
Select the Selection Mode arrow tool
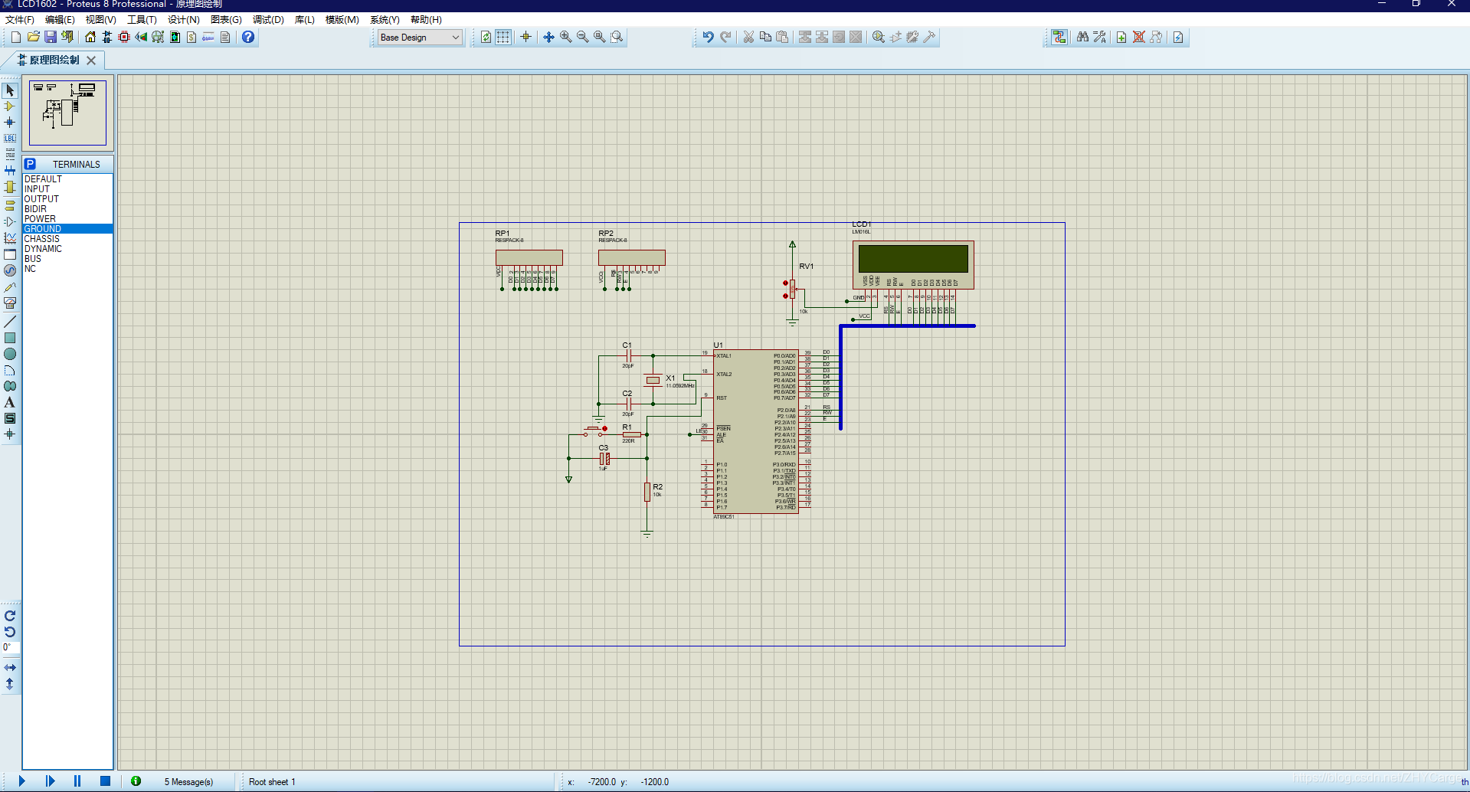[x=10, y=90]
